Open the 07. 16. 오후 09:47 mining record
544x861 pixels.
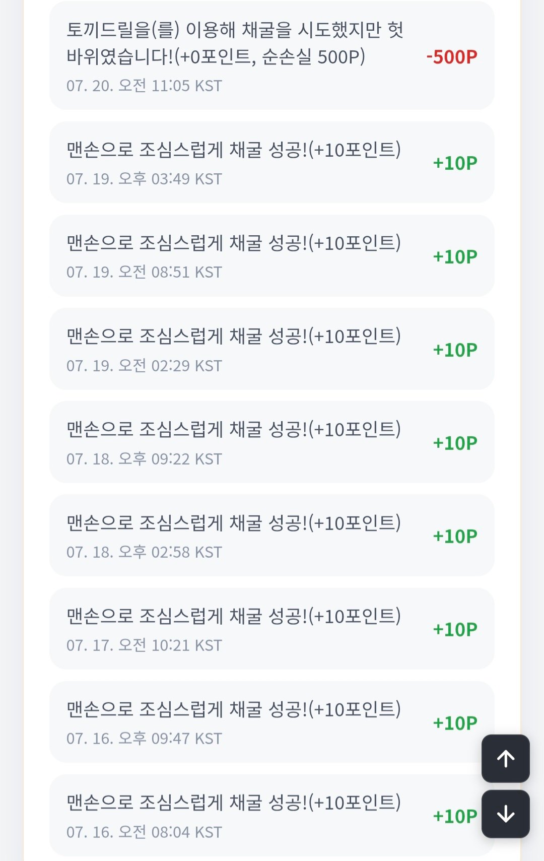[x=271, y=721]
